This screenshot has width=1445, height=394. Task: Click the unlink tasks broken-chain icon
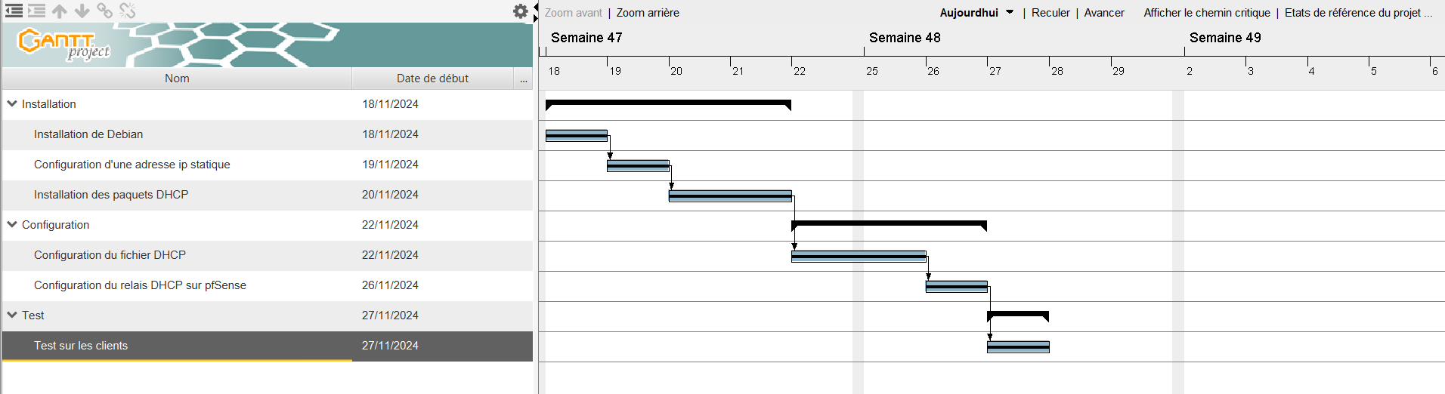tap(128, 11)
